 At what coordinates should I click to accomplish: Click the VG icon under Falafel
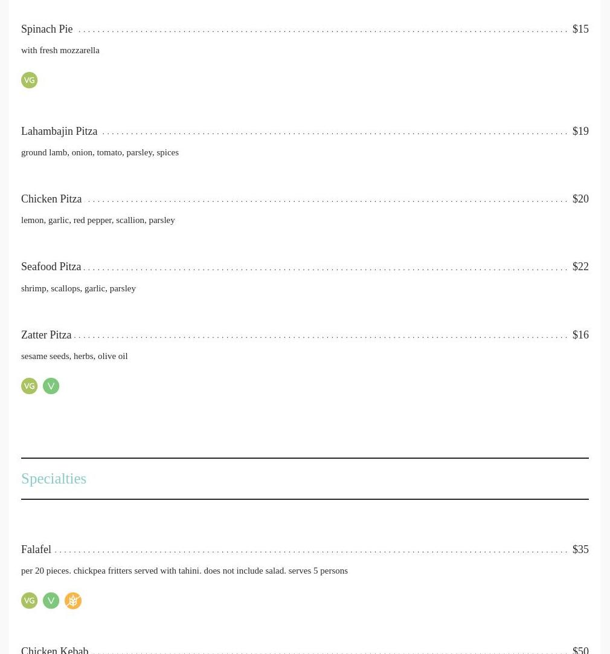point(29,601)
